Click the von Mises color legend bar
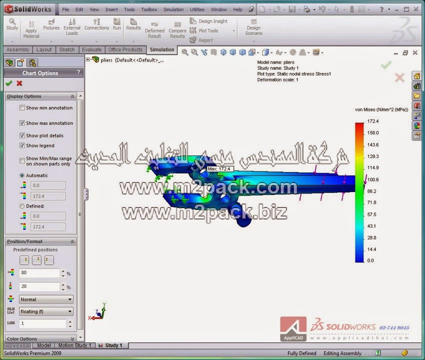Screen dimensions: 425x360 point(359,192)
